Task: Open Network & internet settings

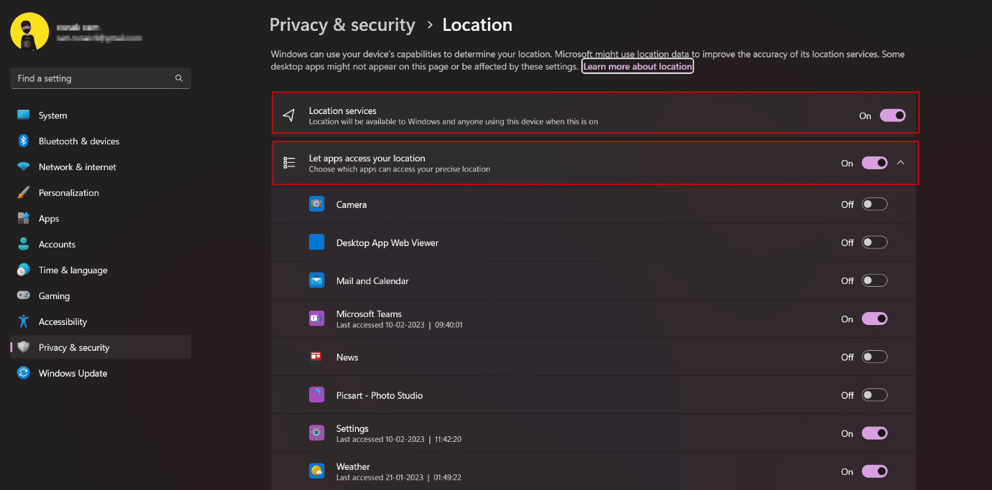Action: (x=101, y=166)
